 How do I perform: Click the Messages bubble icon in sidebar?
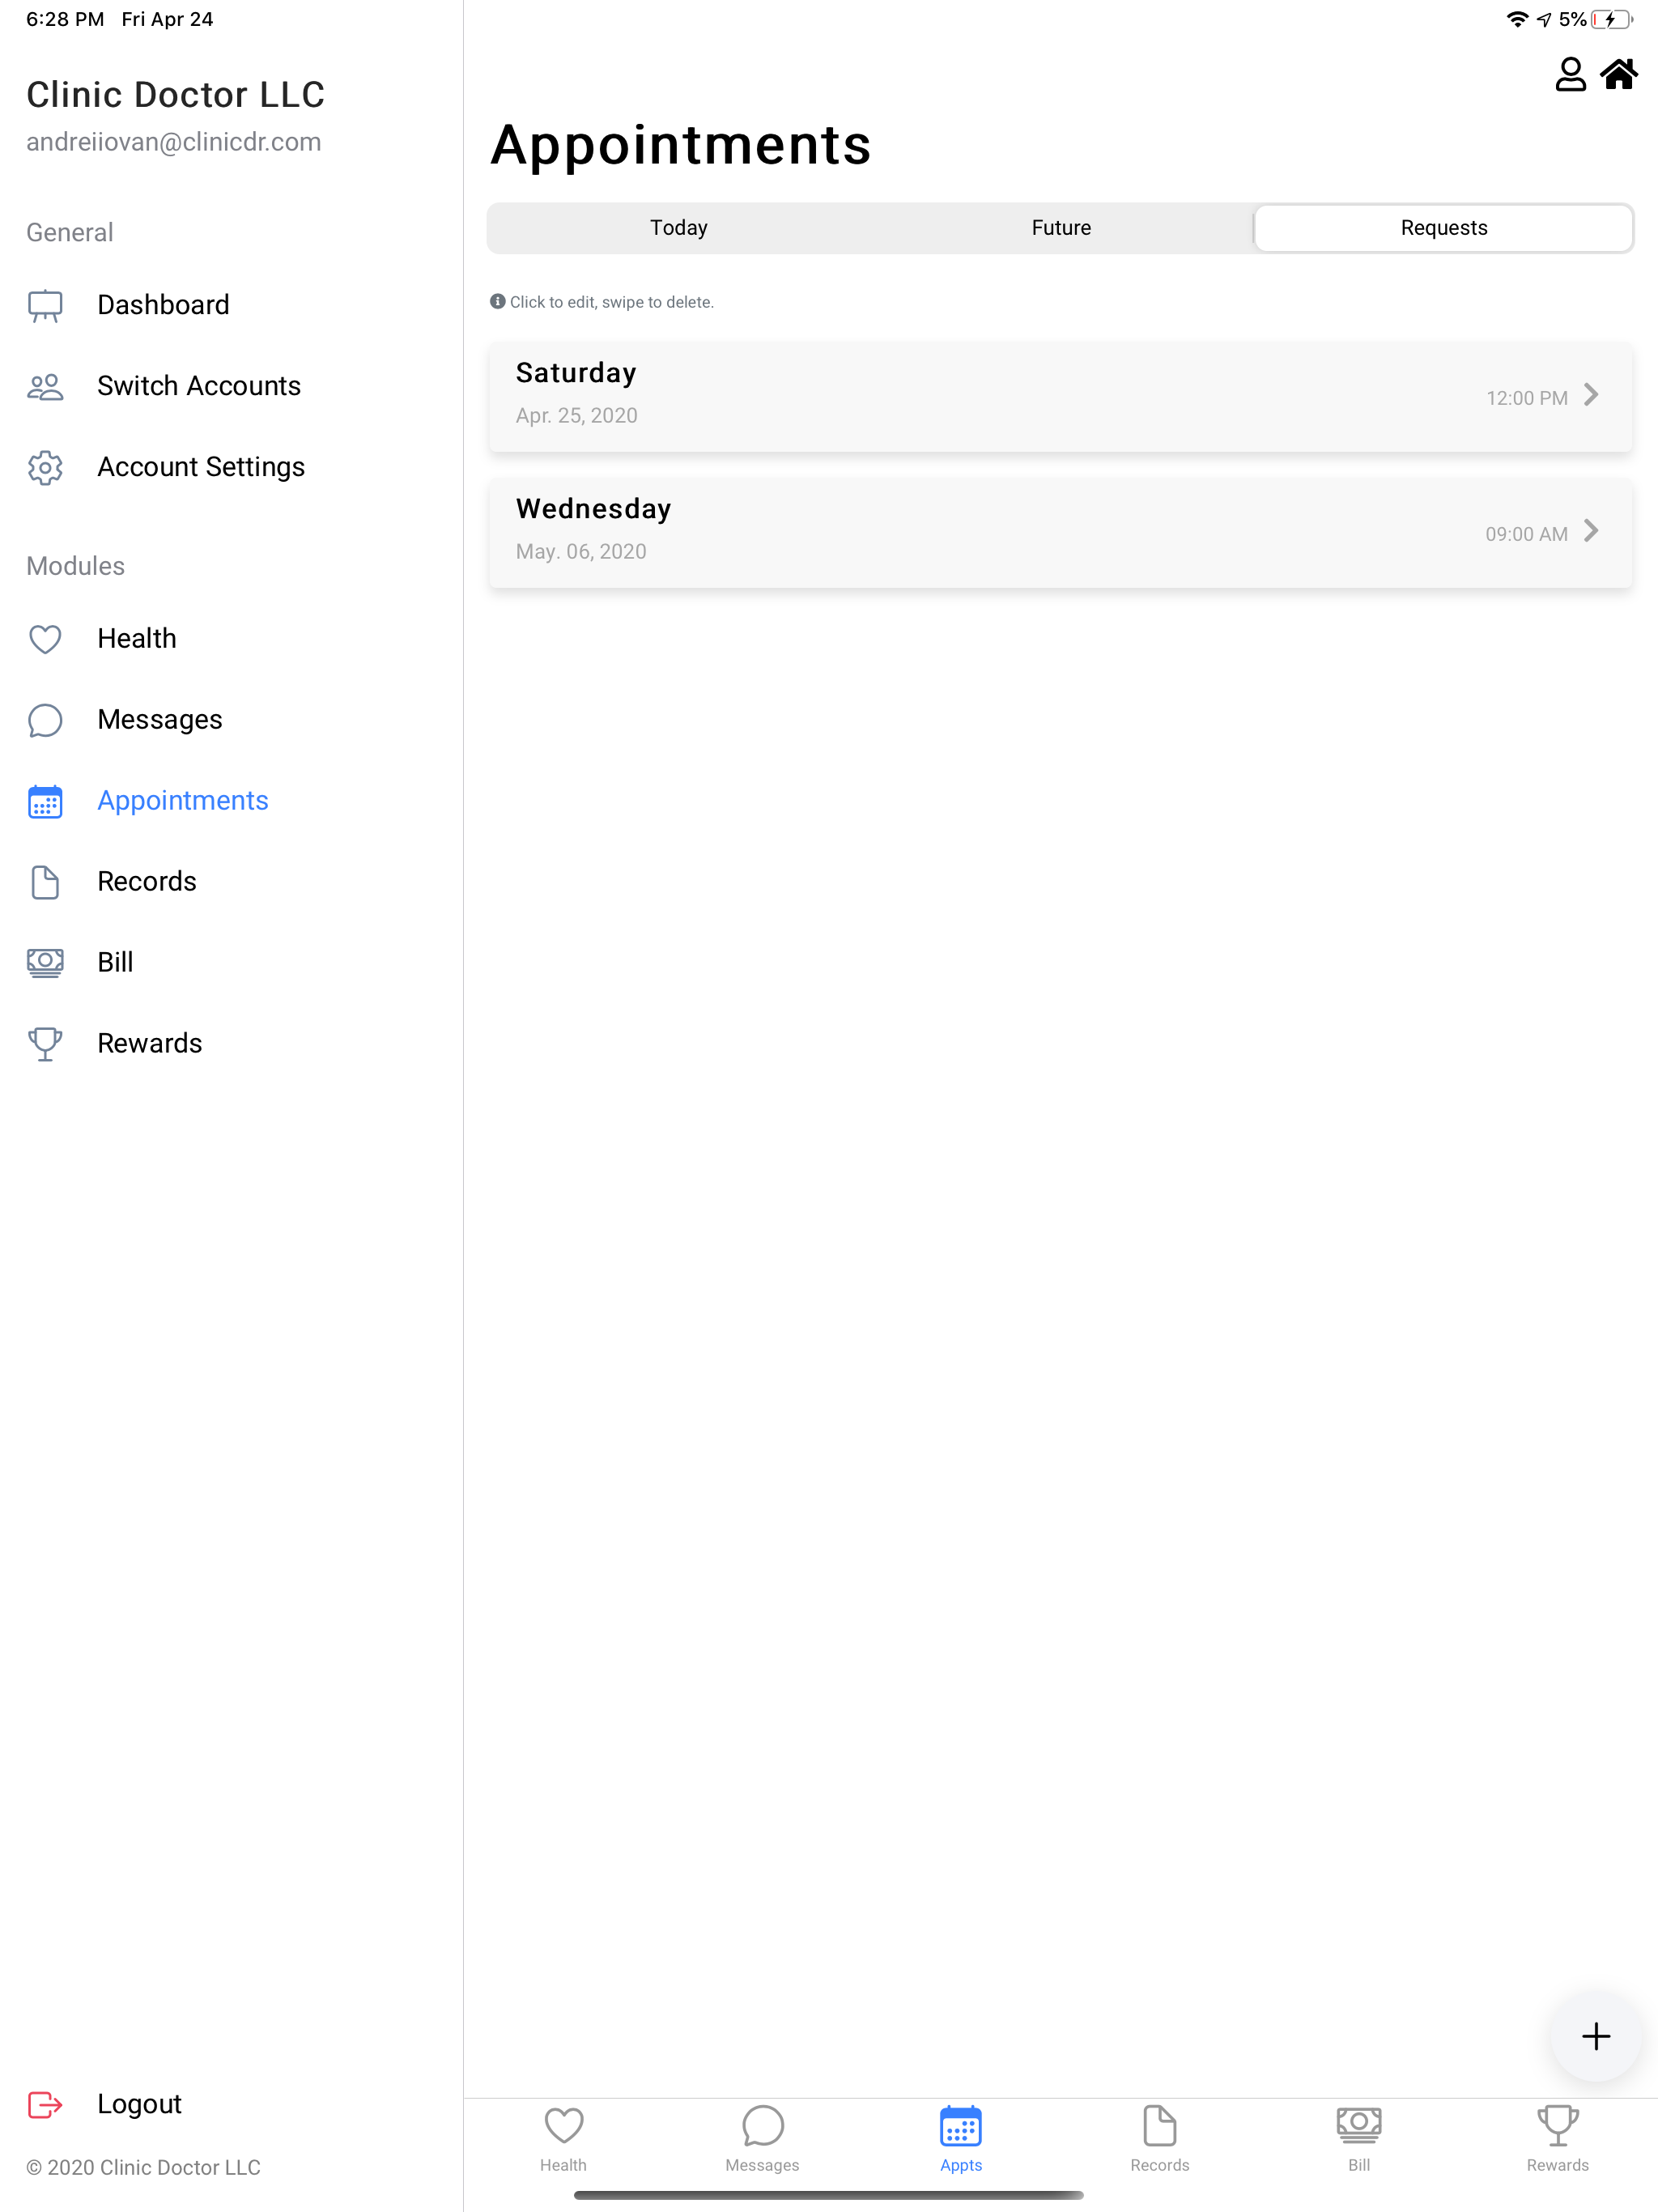tap(45, 720)
